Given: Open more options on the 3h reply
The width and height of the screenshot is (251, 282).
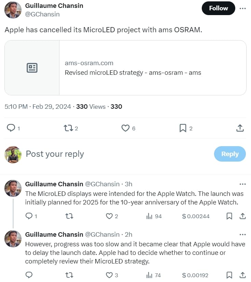Looking at the screenshot, I should tap(242, 184).
